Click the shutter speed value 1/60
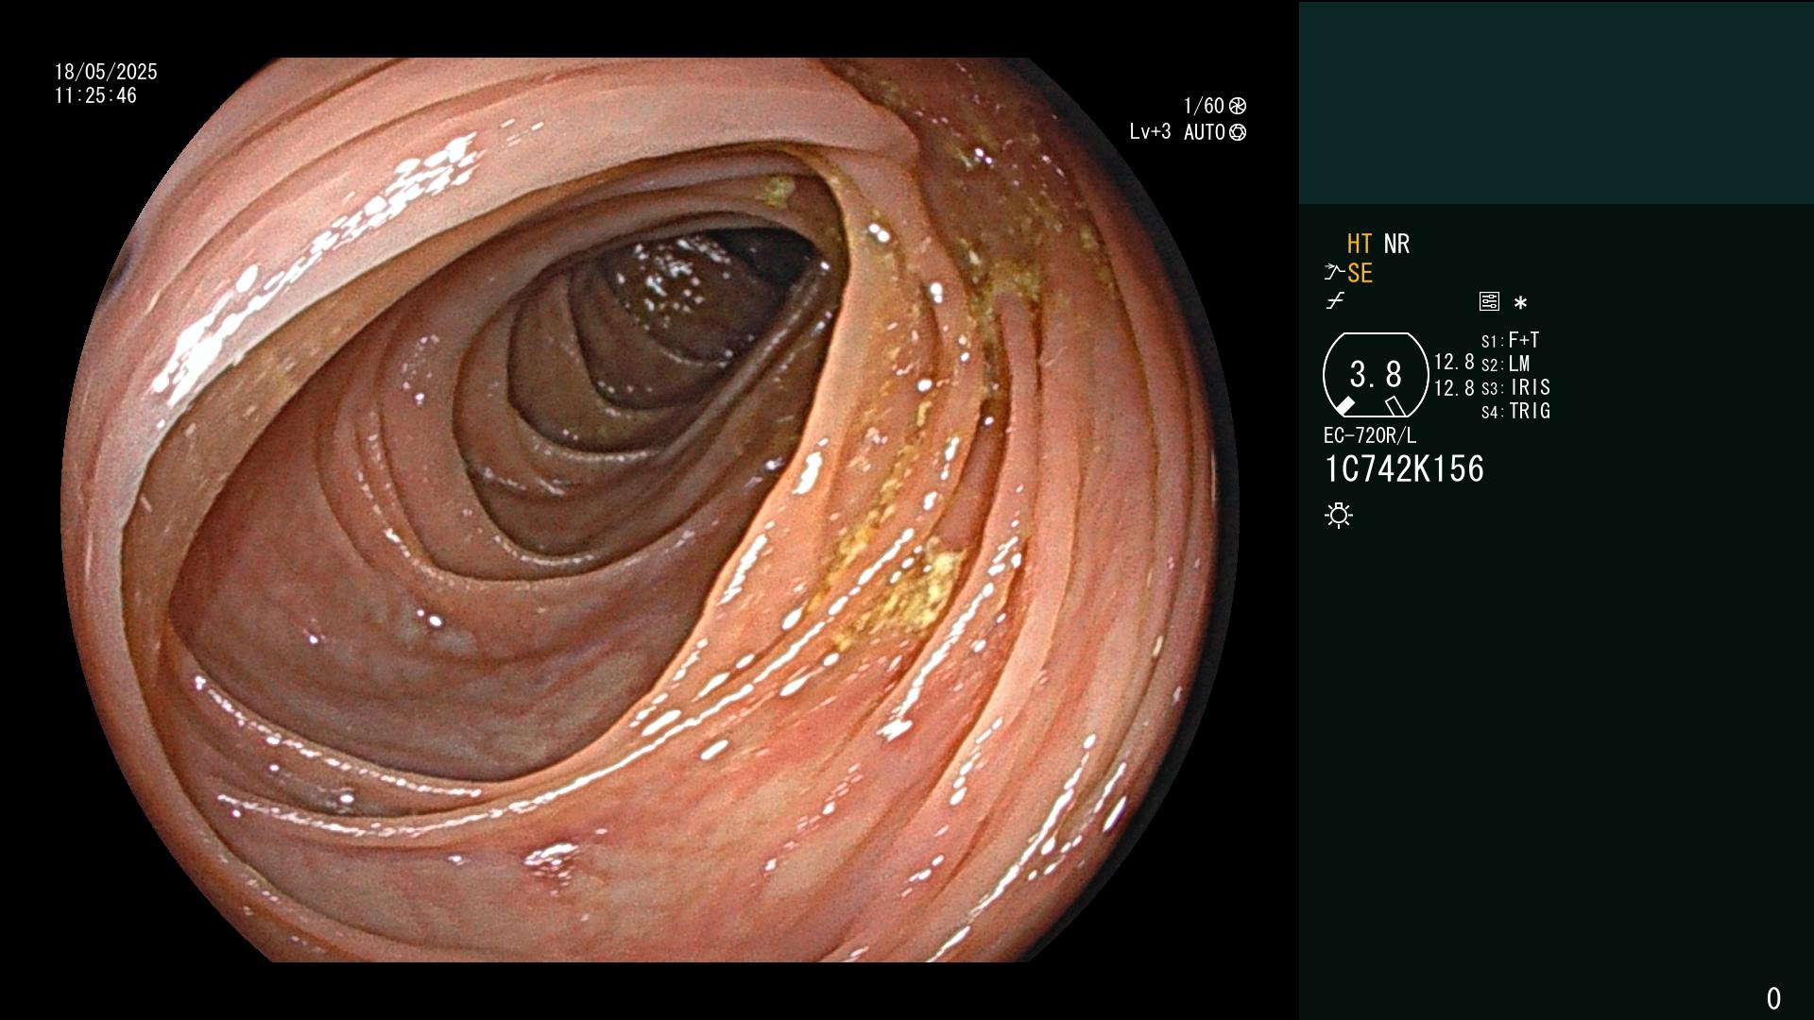Viewport: 1814px width, 1020px height. (x=1204, y=106)
